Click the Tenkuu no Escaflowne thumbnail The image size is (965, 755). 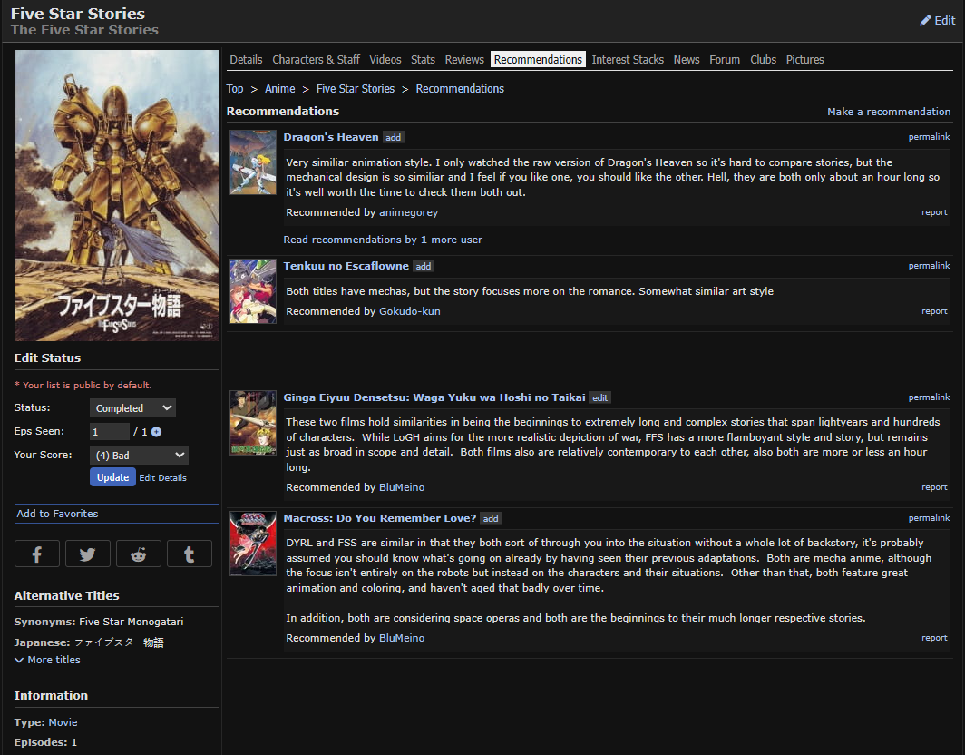click(x=253, y=291)
